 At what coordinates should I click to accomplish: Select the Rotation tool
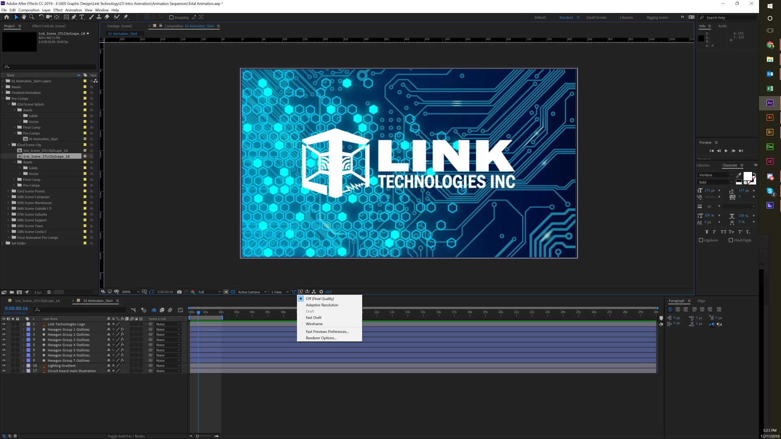41,17
